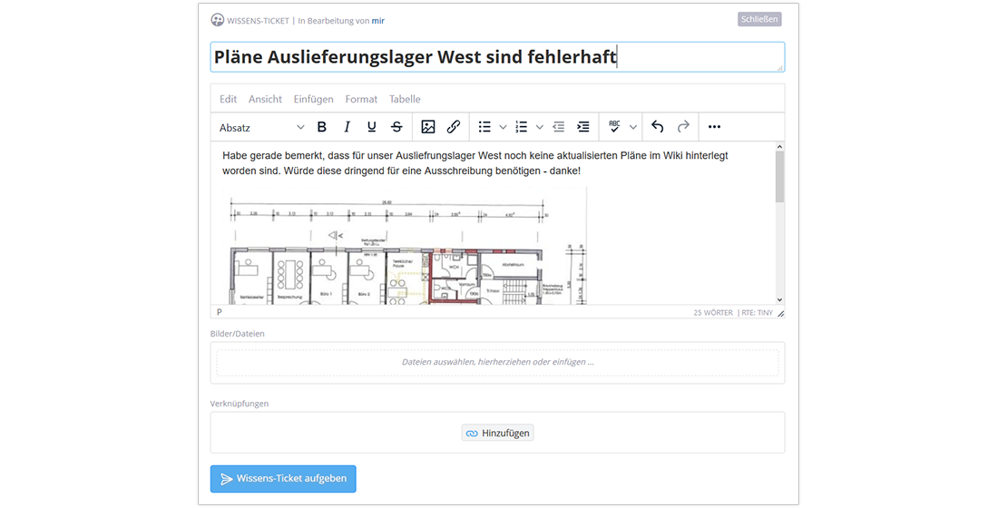Click the Wissens-Ticket header icon

pos(217,20)
